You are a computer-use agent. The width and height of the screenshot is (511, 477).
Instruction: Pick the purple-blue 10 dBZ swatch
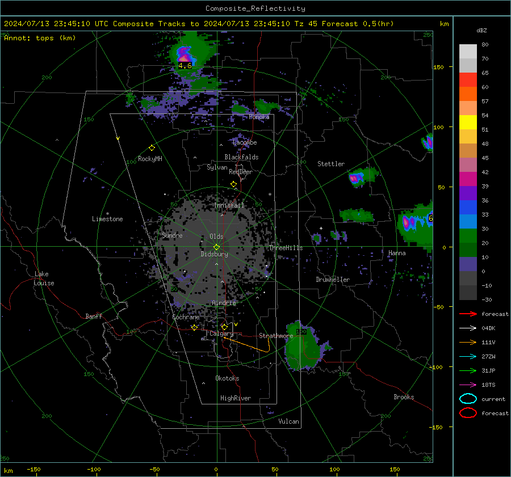coord(468,264)
